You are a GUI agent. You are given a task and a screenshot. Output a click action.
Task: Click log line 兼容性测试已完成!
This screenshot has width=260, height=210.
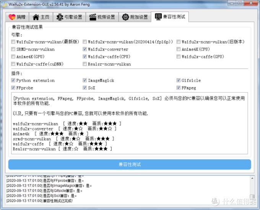tap(39, 201)
